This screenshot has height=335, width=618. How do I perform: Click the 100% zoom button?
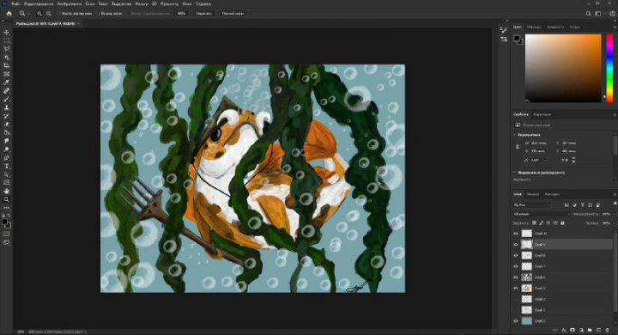click(x=181, y=14)
